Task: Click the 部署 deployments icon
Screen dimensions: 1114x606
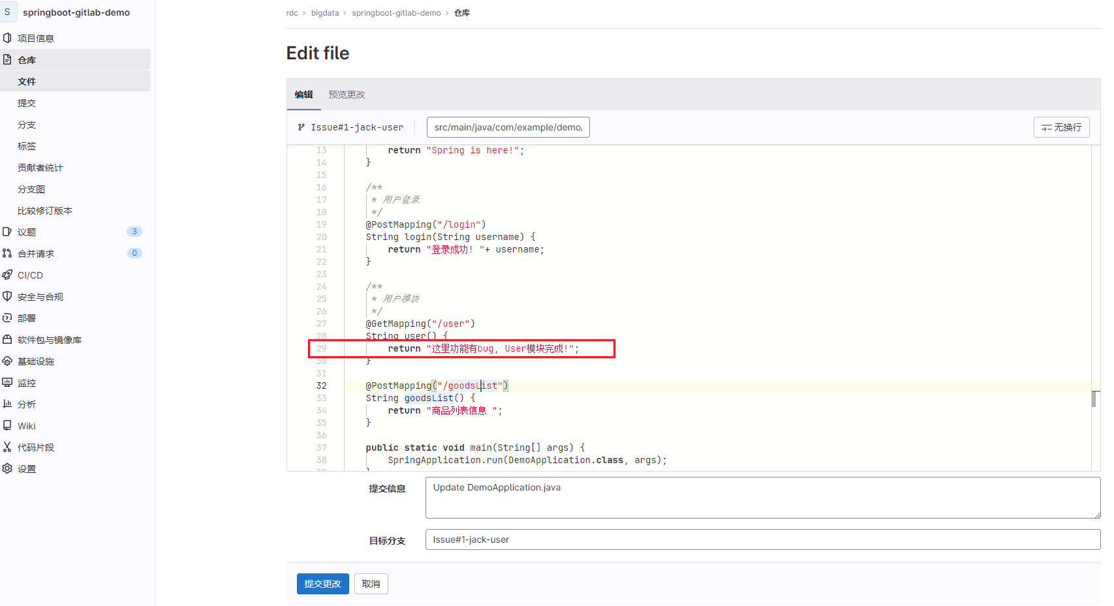Action: click(x=7, y=318)
